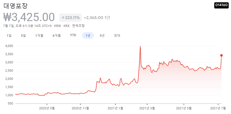Click the 2021년 7월 x-axis label

[x=218, y=108]
